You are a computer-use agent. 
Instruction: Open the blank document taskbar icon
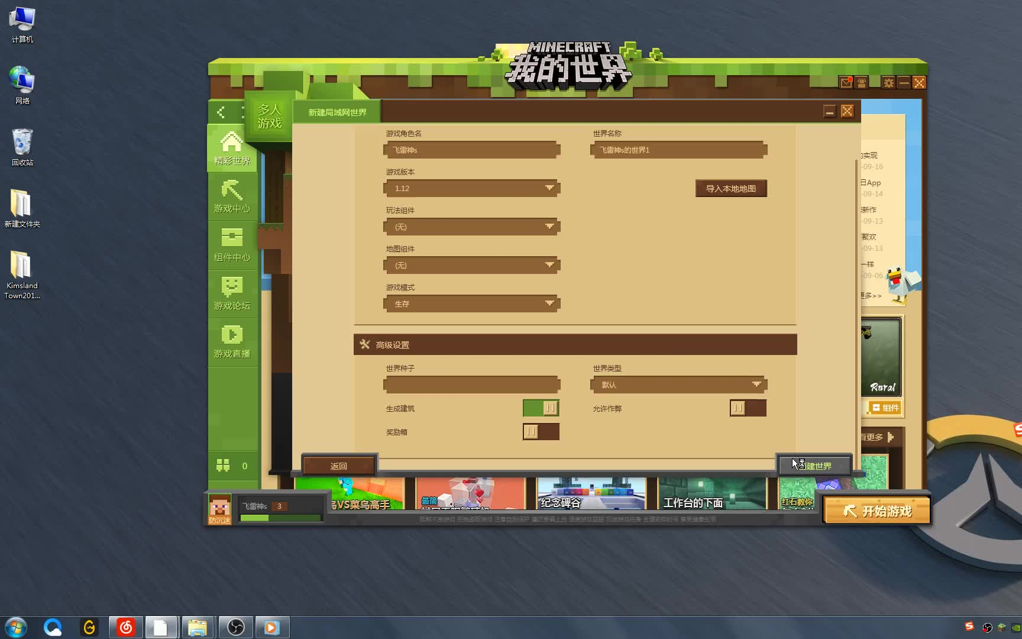click(x=160, y=627)
